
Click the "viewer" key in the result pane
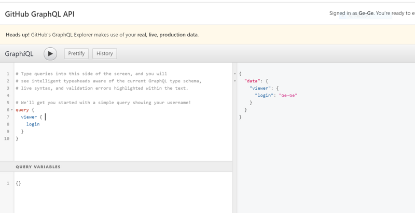(260, 88)
